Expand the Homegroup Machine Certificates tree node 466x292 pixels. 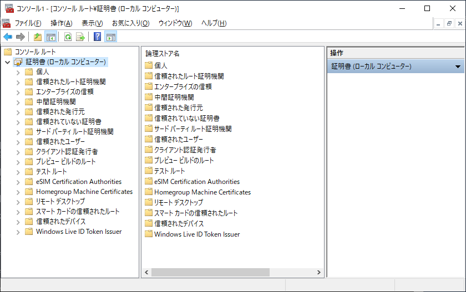coord(18,192)
